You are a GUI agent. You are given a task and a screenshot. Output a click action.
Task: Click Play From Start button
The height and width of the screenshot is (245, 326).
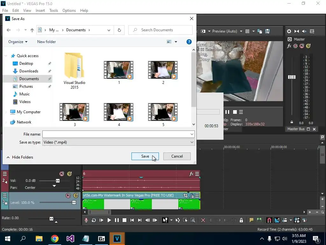click(x=101, y=220)
